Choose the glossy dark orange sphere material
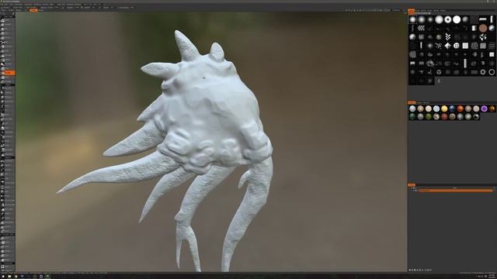Image resolution: width=497 pixels, height=279 pixels. [x=492, y=108]
